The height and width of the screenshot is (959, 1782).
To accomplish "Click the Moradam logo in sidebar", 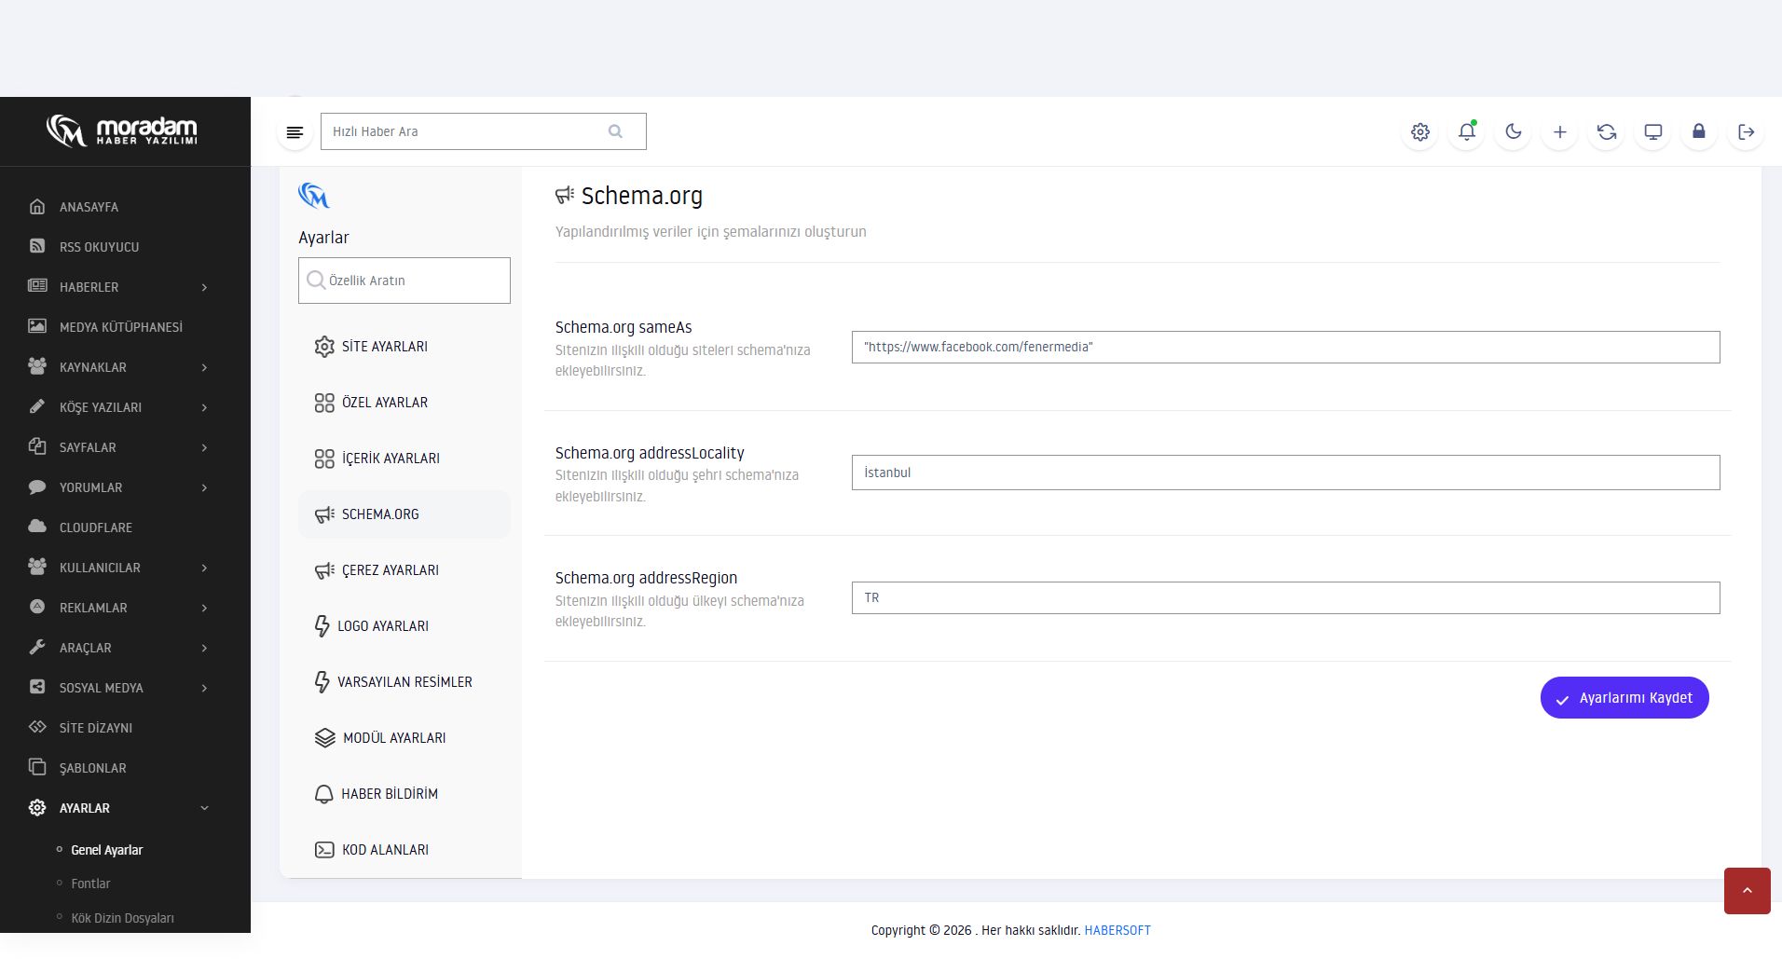I will [x=122, y=131].
